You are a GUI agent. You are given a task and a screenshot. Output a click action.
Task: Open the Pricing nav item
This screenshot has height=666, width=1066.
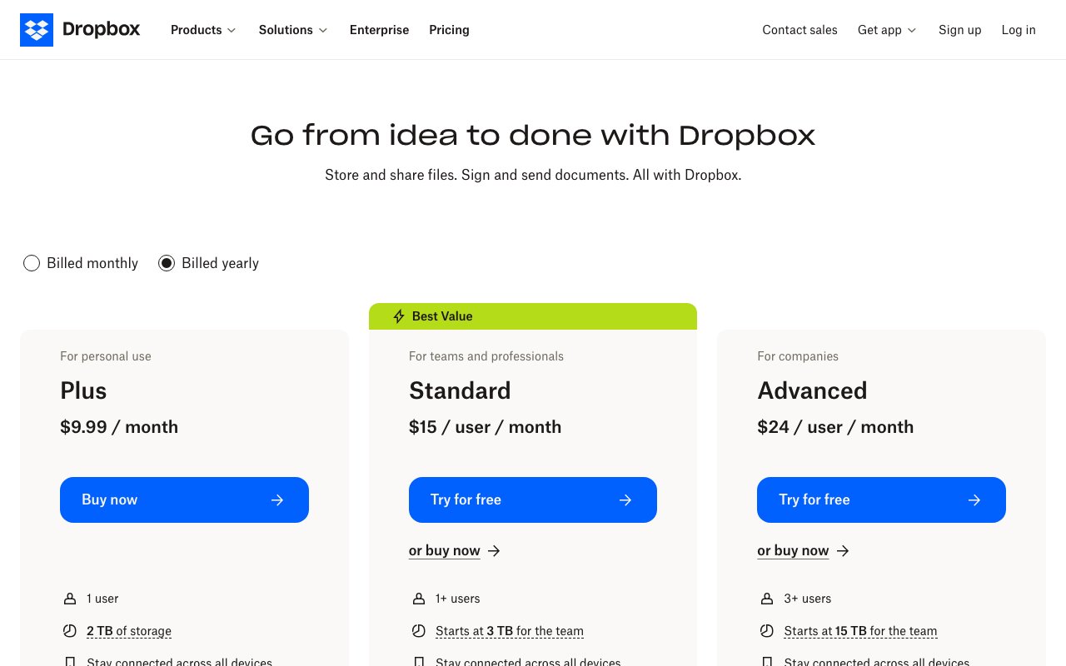click(x=449, y=30)
